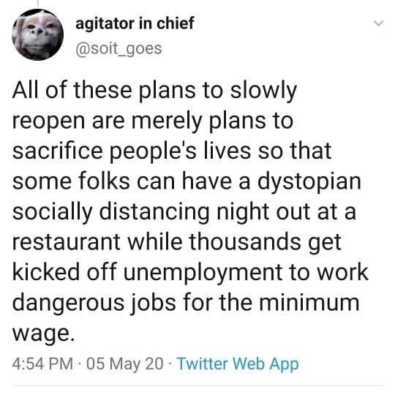Image resolution: width=395 pixels, height=395 pixels.
Task: Open the tweet options chevron menu
Action: 379,23
